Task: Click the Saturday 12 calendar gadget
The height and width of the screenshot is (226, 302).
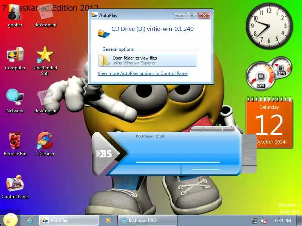Action: click(x=269, y=123)
